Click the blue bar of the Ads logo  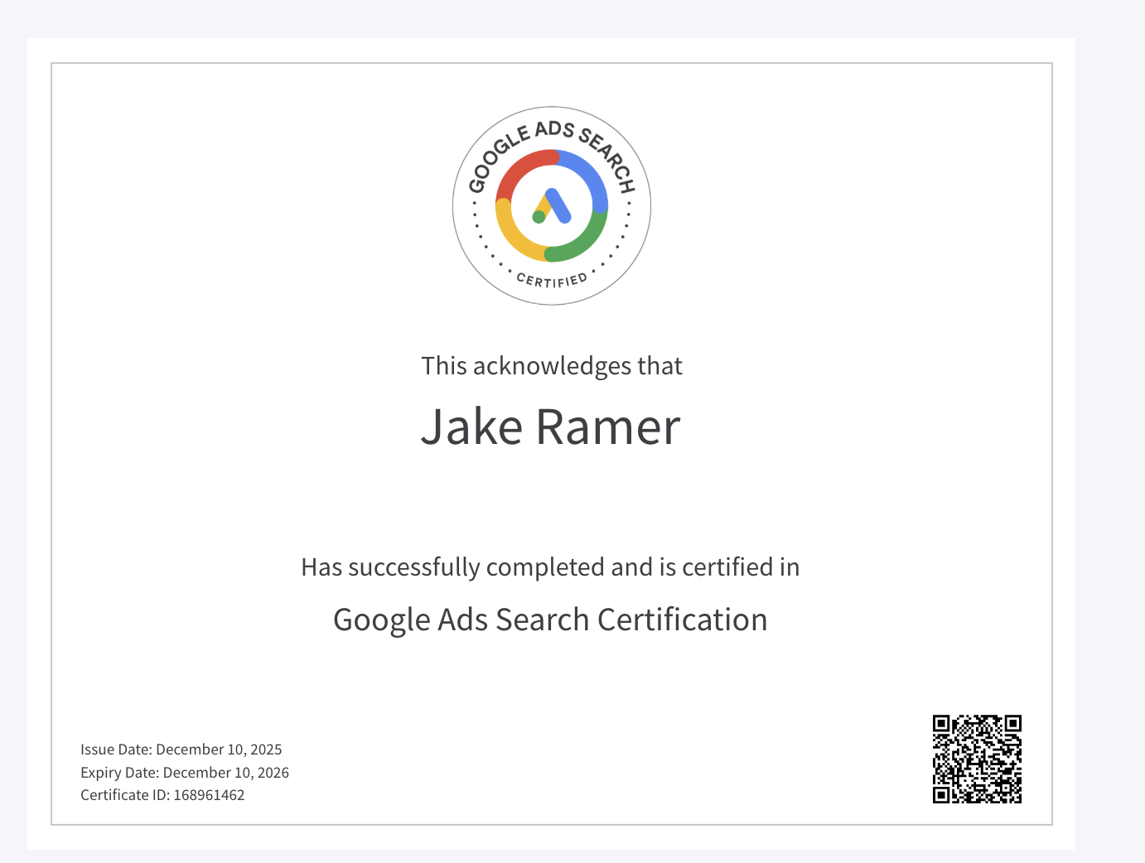point(558,205)
